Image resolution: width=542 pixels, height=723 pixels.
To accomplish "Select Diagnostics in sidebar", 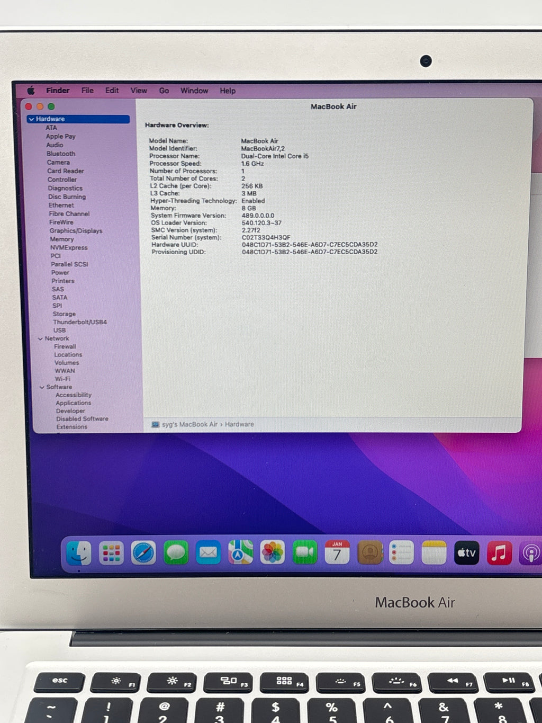I will pos(65,188).
